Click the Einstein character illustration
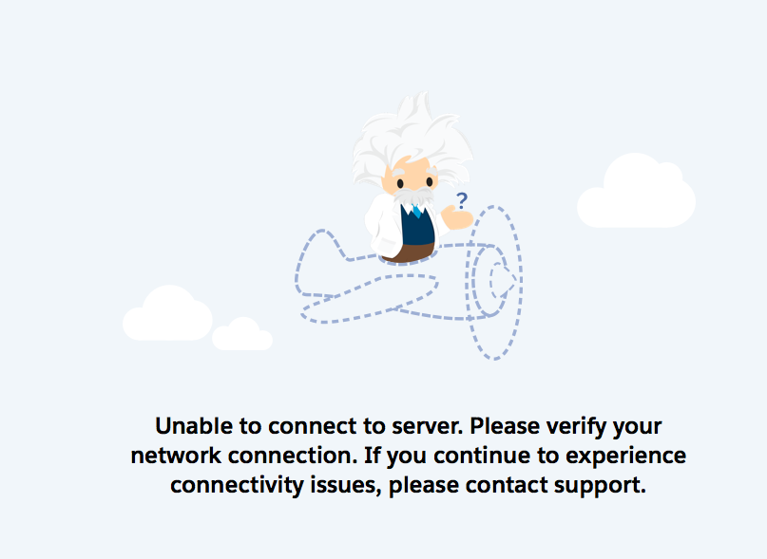This screenshot has height=559, width=767. tap(412, 177)
